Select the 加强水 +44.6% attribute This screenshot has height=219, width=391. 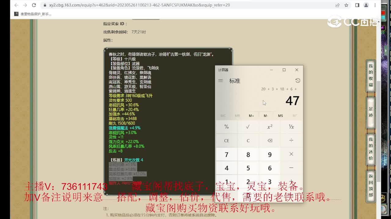[x=122, y=114]
